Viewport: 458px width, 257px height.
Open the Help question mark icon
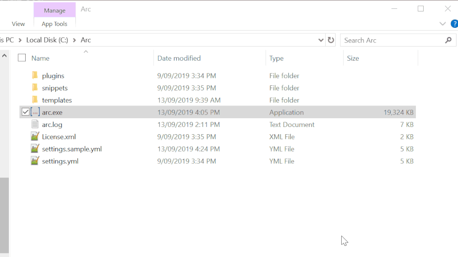pyautogui.click(x=454, y=24)
